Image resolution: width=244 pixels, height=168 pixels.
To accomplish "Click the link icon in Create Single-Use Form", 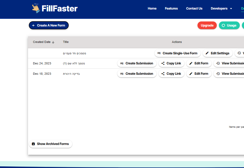I will [159, 53].
